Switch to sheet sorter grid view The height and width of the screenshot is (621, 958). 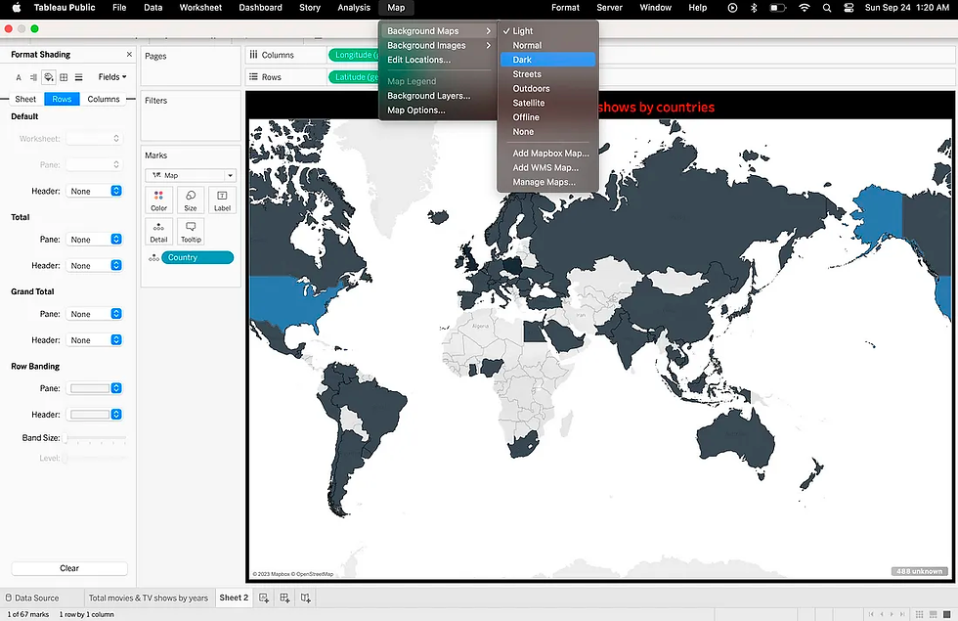[920, 614]
